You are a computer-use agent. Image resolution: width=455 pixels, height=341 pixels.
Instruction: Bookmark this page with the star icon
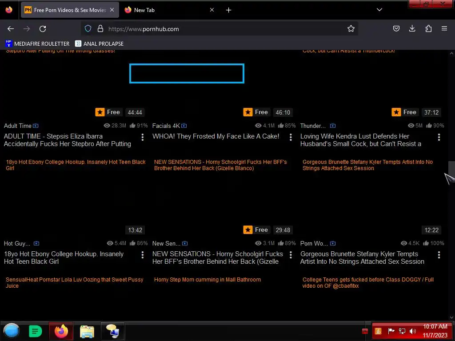(351, 28)
